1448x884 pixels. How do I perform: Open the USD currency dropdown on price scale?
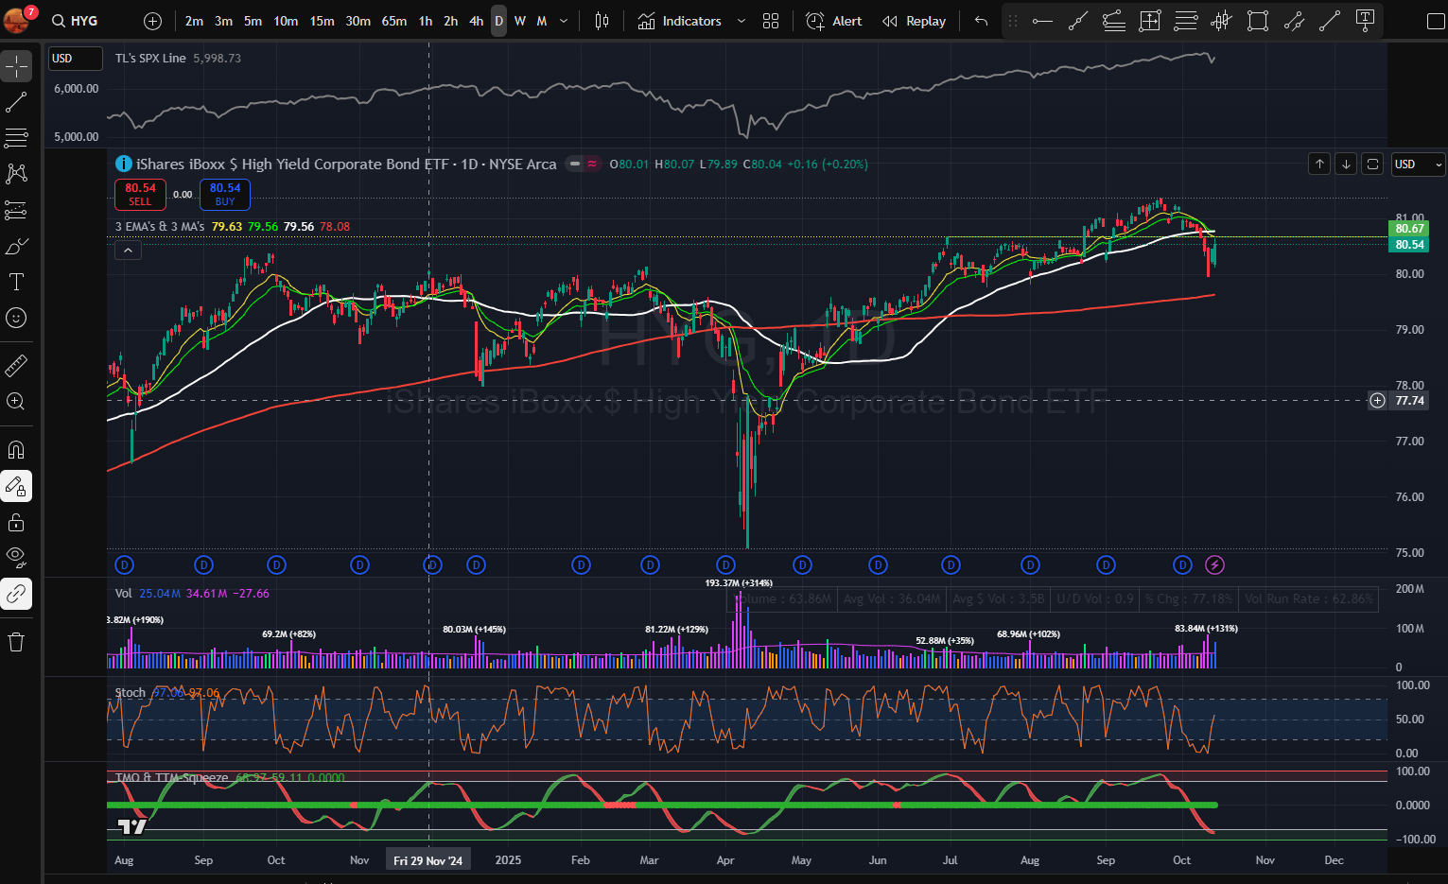pyautogui.click(x=1418, y=165)
